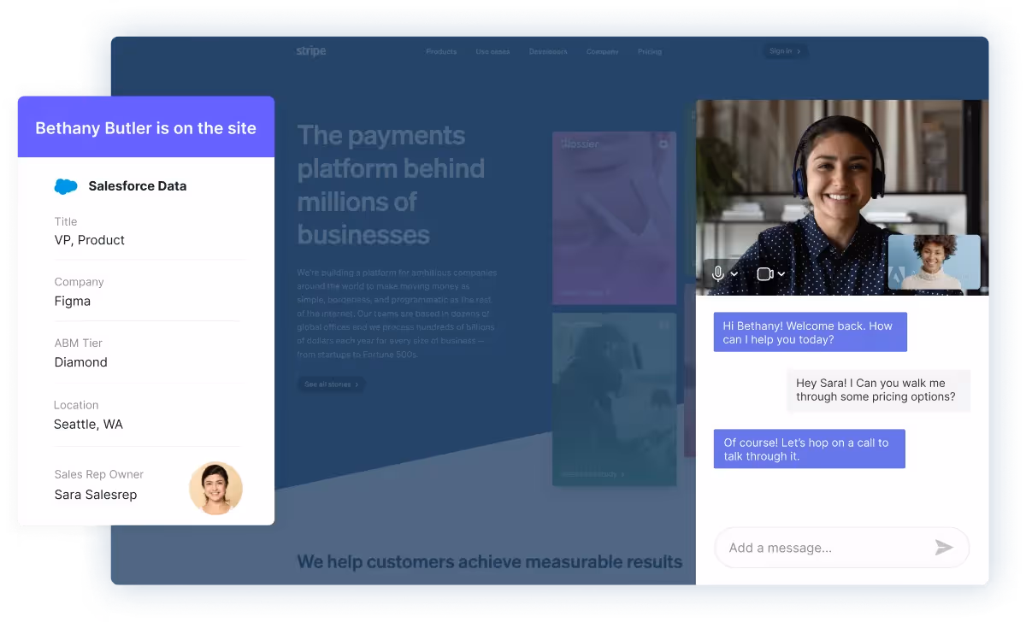Viewport: 1026px width, 622px height.
Task: Click the Salesforce cloud logo
Action: coord(66,186)
